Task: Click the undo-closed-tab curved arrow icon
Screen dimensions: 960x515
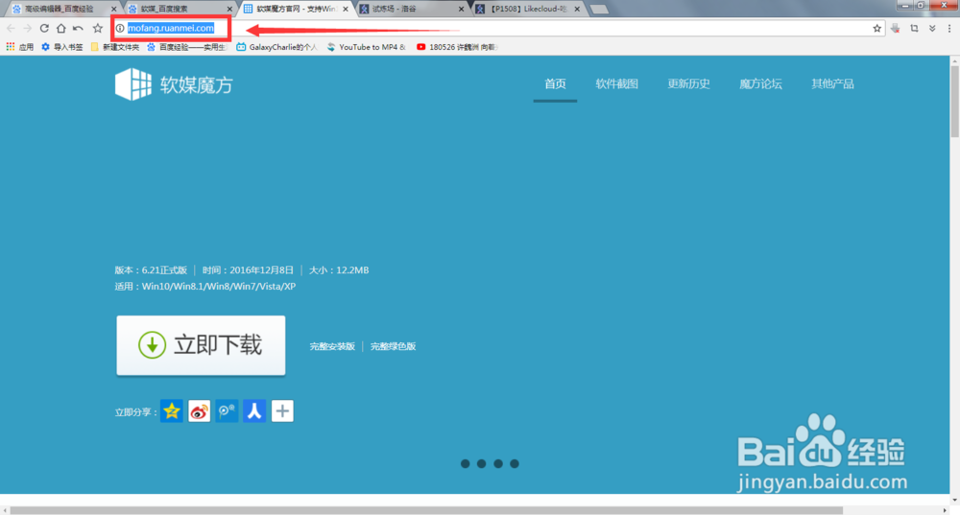Action: [x=78, y=28]
